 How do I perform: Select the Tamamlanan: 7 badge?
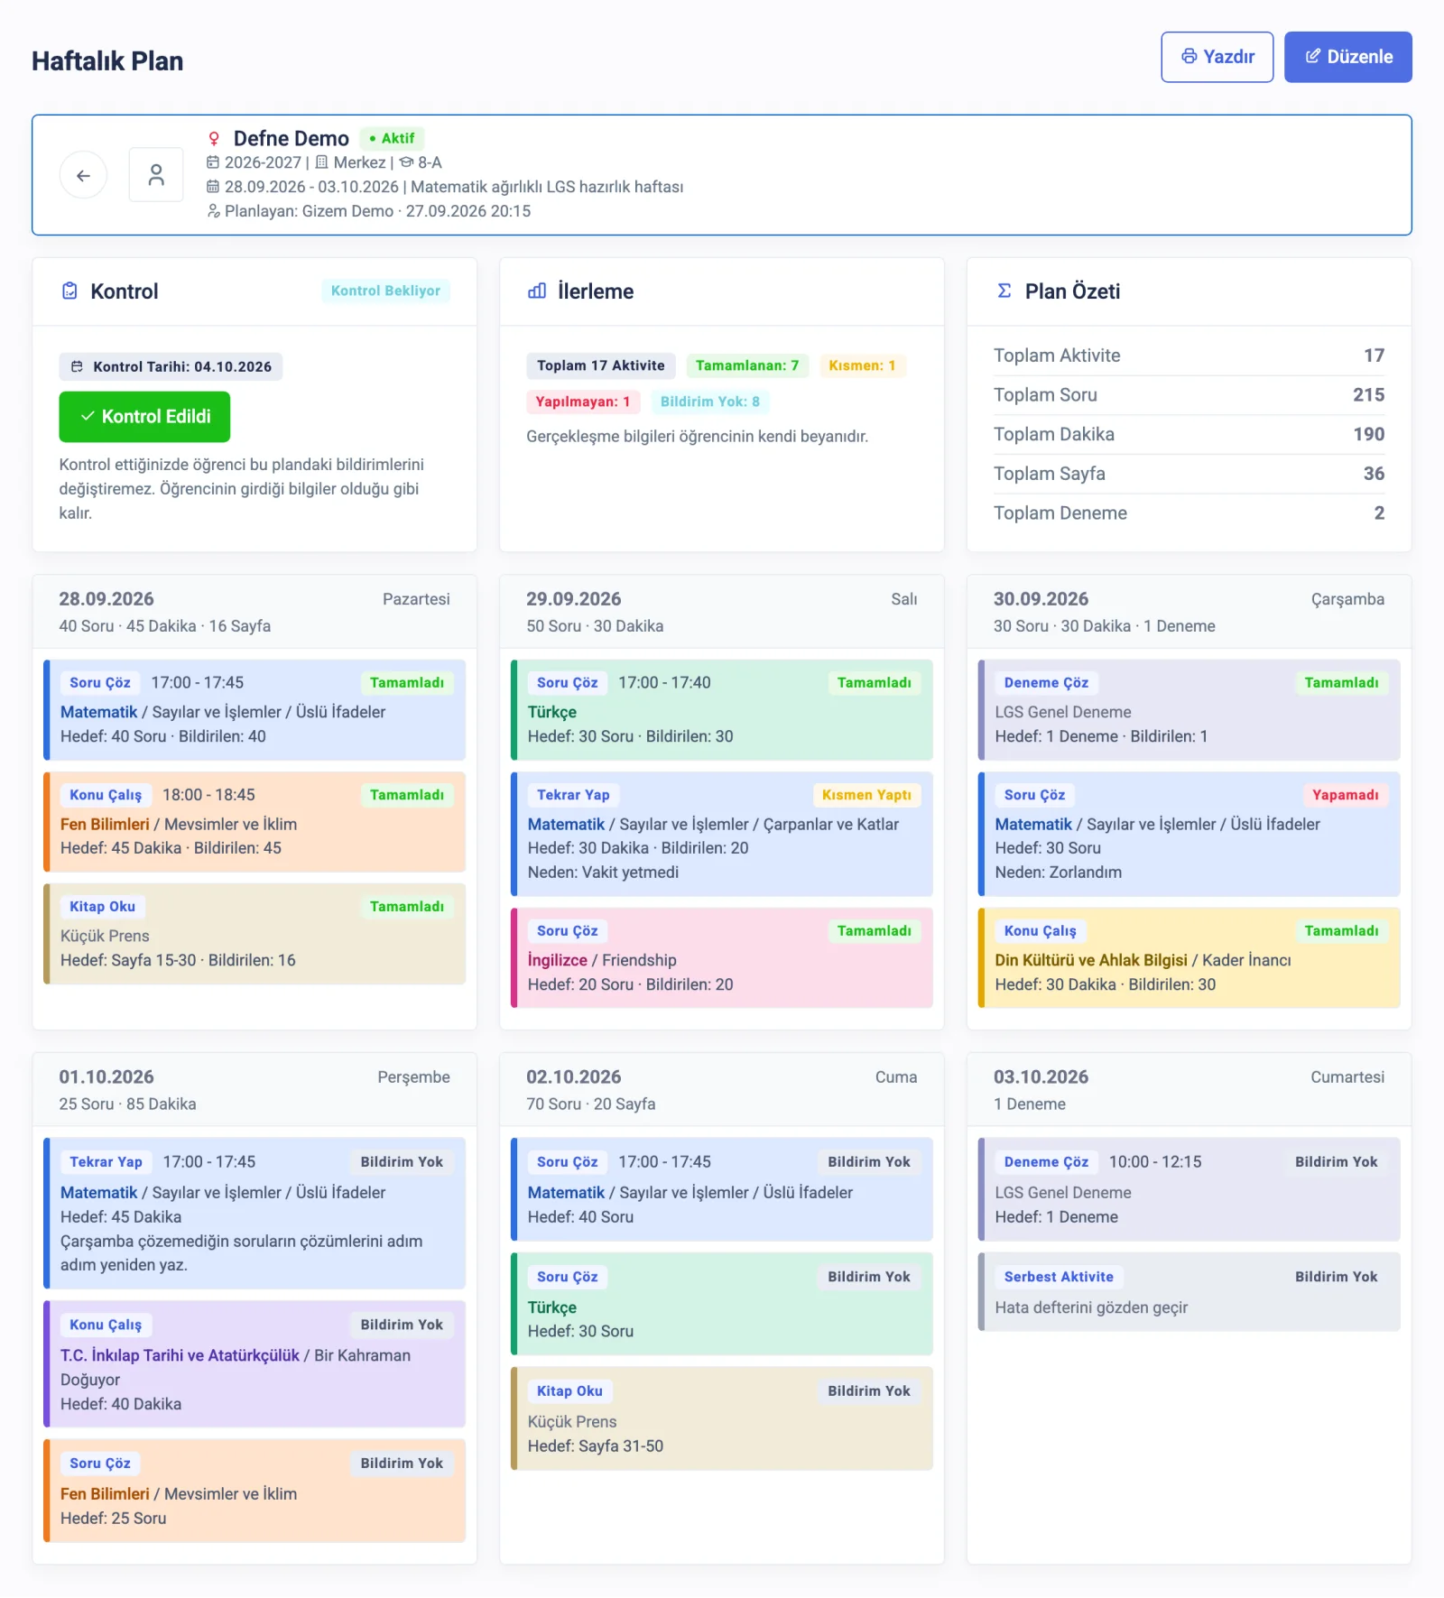[x=747, y=365]
